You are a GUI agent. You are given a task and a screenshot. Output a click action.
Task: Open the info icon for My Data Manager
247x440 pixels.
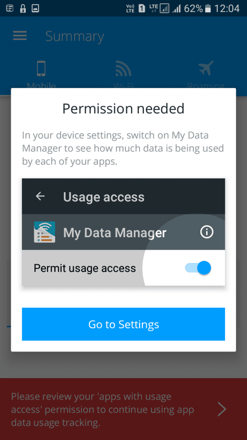click(x=207, y=232)
